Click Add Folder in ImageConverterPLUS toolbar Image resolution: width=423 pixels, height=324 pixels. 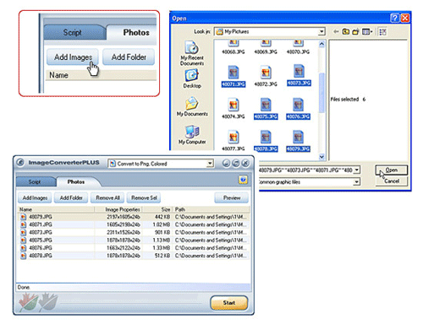click(71, 197)
